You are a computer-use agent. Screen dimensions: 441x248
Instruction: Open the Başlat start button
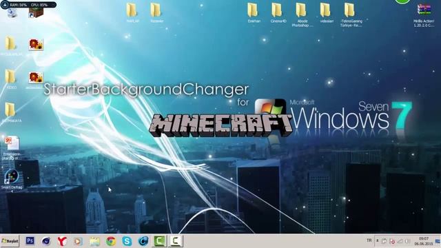click(x=10, y=241)
